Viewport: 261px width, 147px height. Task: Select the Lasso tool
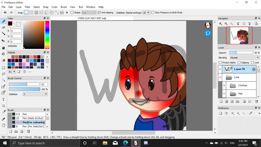(x=3, y=74)
